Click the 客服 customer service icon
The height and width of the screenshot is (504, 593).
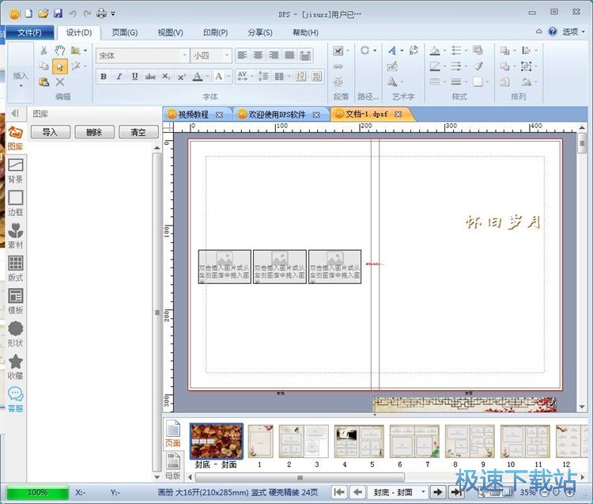15,399
